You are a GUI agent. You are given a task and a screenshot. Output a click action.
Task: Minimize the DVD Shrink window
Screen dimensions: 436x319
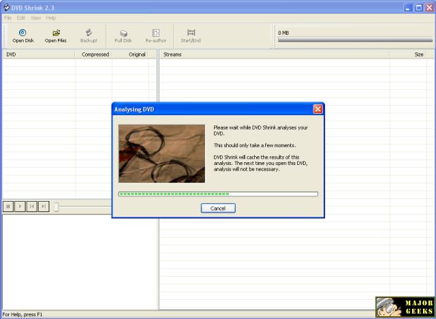click(x=408, y=7)
